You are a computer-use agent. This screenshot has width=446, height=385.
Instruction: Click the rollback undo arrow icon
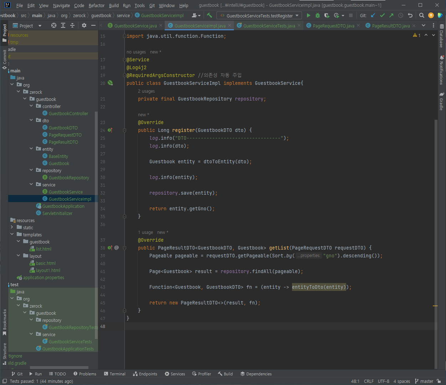pos(410,15)
